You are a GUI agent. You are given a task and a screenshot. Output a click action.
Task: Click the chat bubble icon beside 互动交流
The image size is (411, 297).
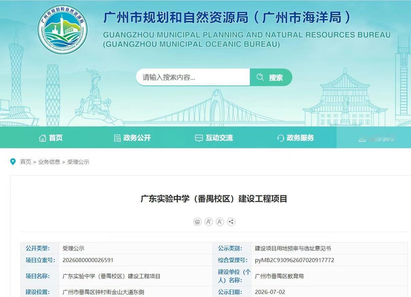[x=199, y=138]
